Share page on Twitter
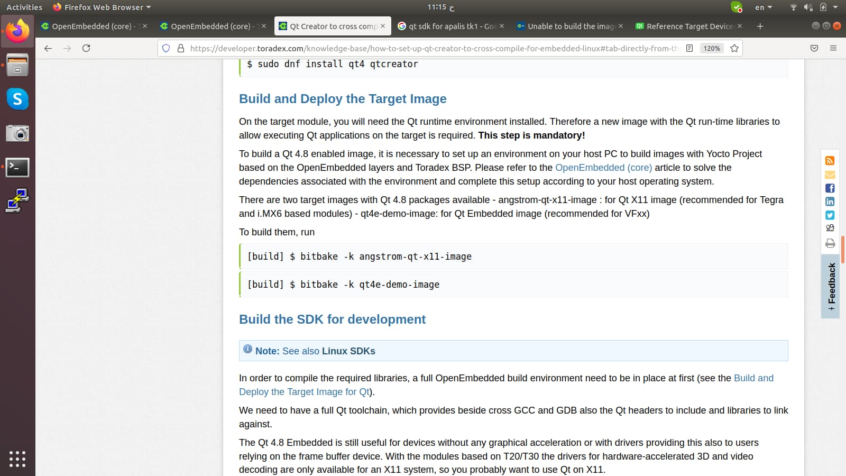The width and height of the screenshot is (846, 476). pyautogui.click(x=830, y=215)
